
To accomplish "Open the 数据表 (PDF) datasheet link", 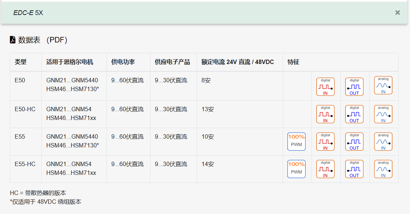I will tap(42, 40).
